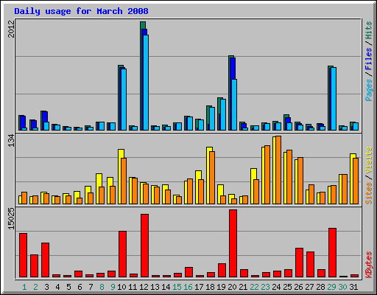The height and width of the screenshot is (295, 377).
Task: Click day 1 on the x-axis
Action: pos(24,287)
